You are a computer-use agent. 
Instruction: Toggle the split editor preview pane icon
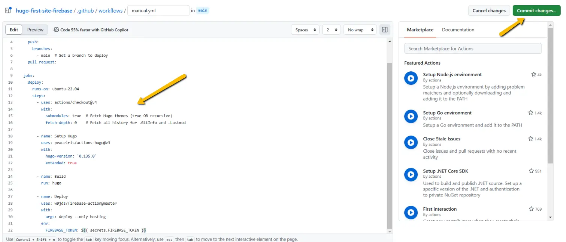[384, 30]
